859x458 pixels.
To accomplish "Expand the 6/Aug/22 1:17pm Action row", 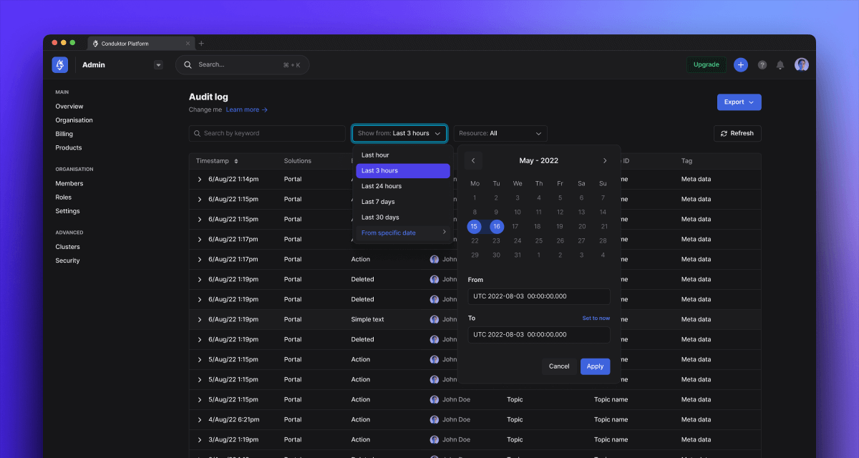I will (200, 260).
